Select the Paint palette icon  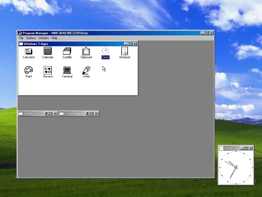(x=29, y=70)
